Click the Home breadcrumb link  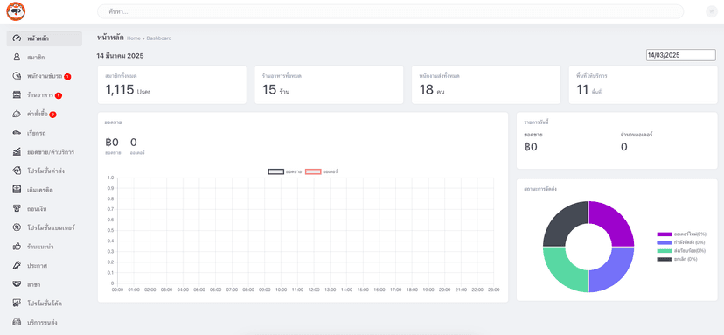click(x=134, y=38)
